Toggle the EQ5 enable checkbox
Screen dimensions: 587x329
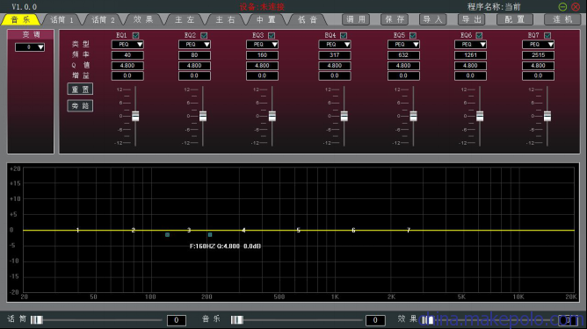pyautogui.click(x=413, y=35)
